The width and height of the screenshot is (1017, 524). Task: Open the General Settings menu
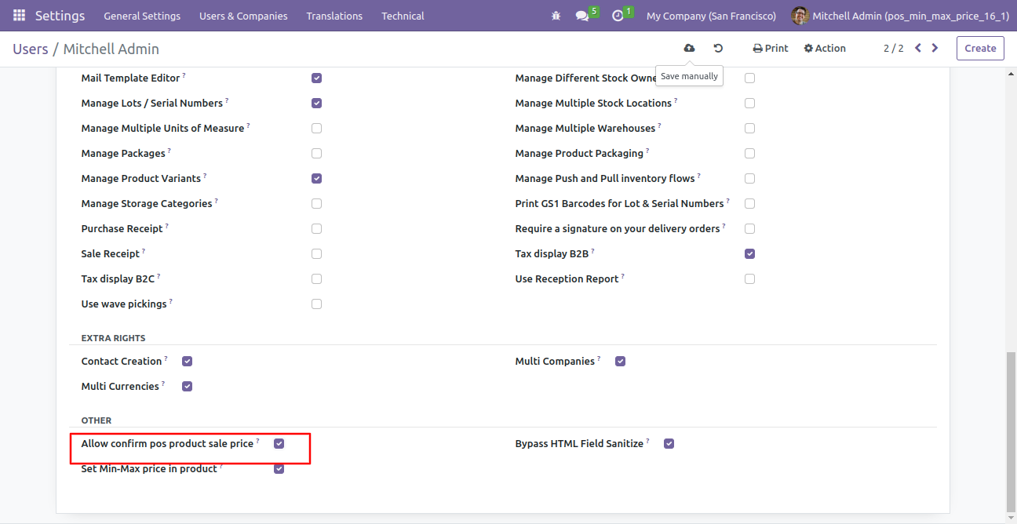pyautogui.click(x=142, y=16)
